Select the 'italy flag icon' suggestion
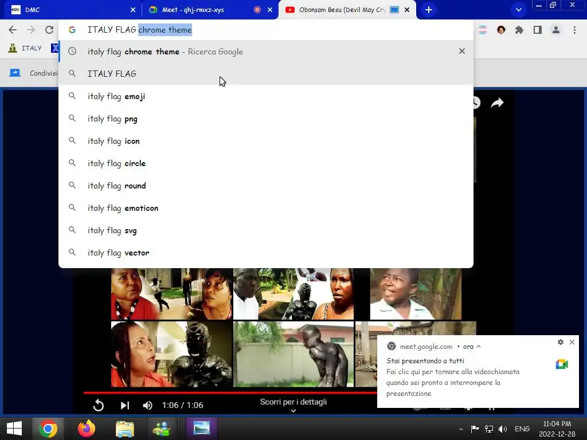 (x=266, y=141)
